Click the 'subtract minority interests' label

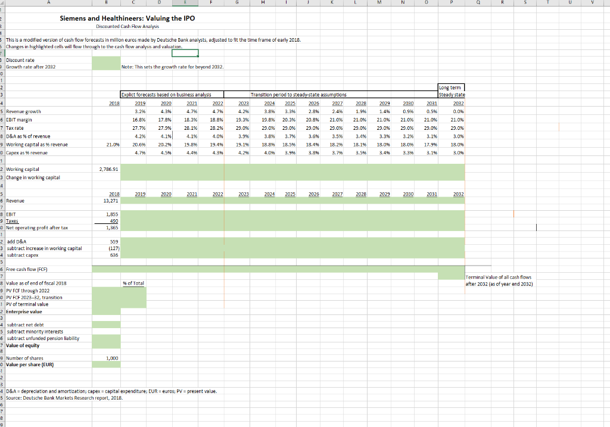(x=35, y=332)
